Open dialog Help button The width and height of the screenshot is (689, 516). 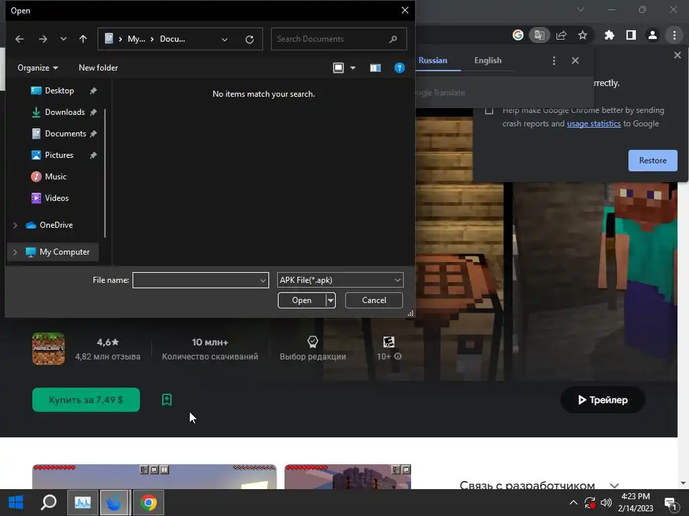(x=400, y=68)
